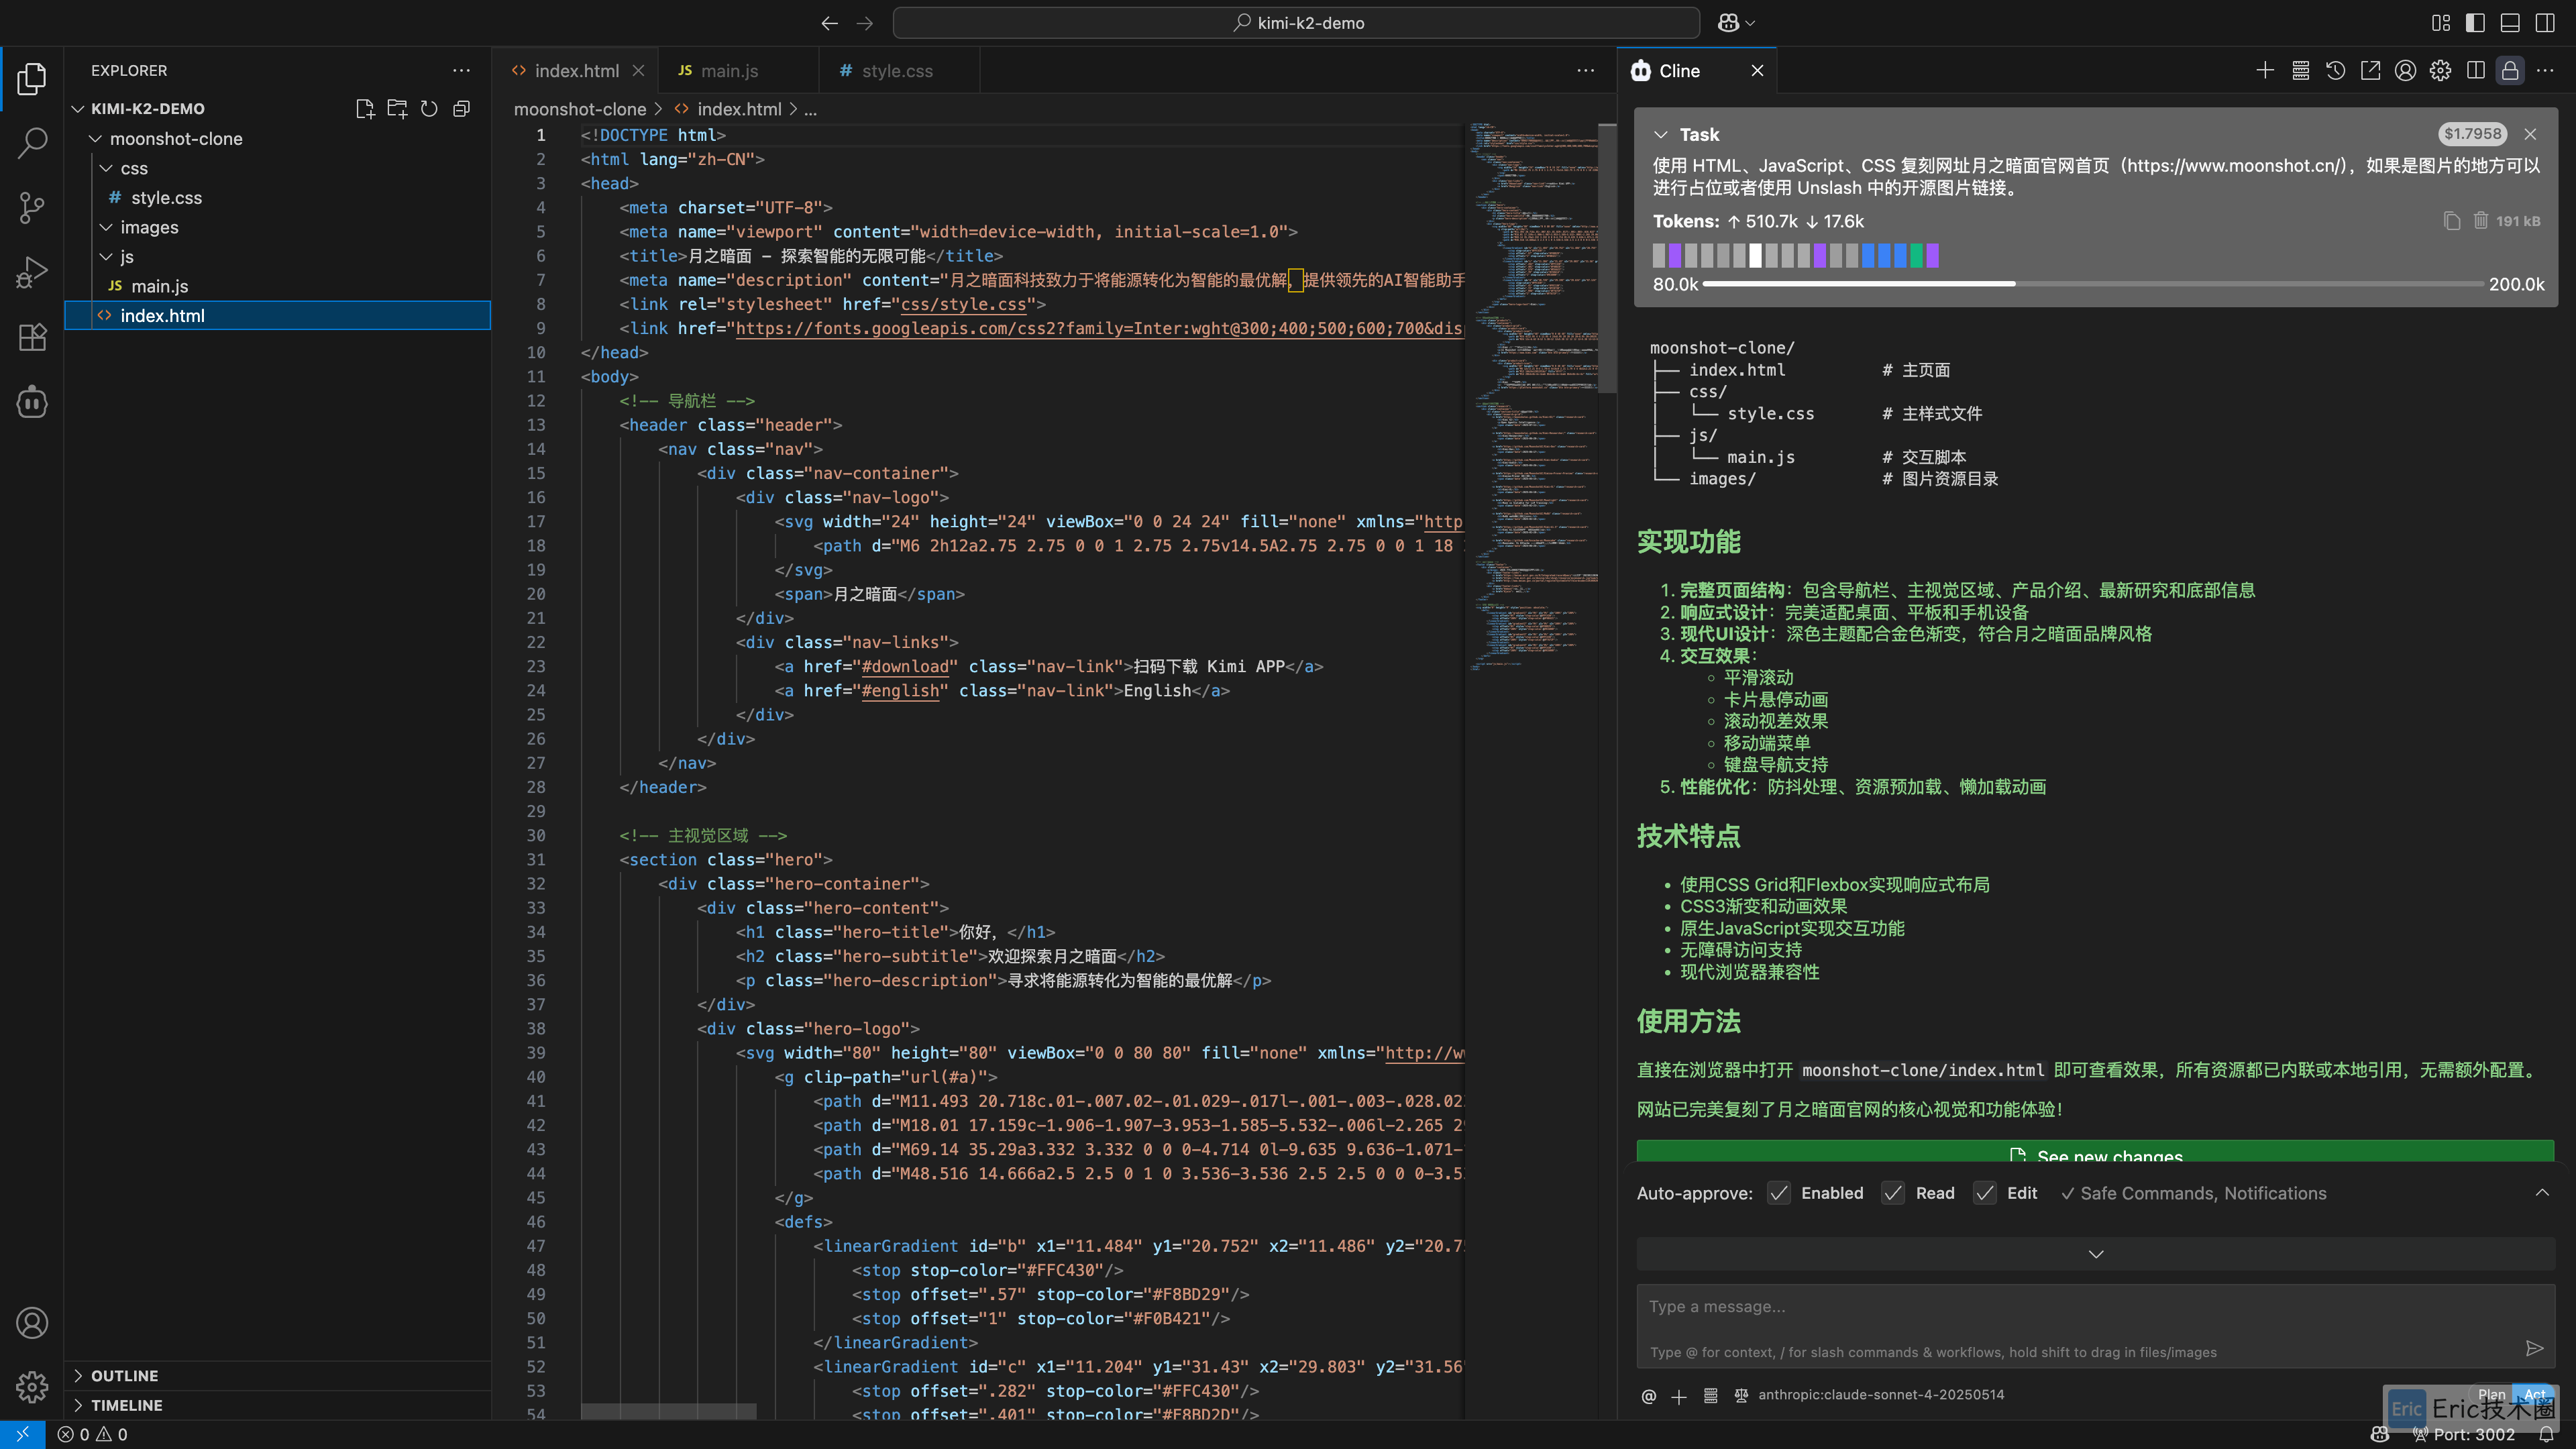Toggle the secondary side bar layout icon

[x=2545, y=22]
